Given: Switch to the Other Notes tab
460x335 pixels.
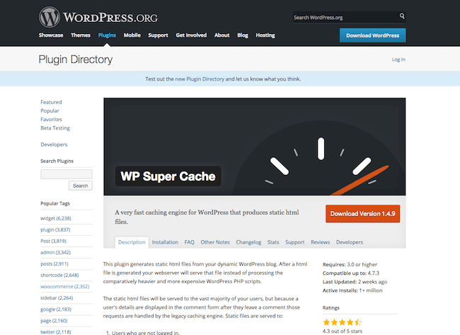Looking at the screenshot, I should pos(215,242).
